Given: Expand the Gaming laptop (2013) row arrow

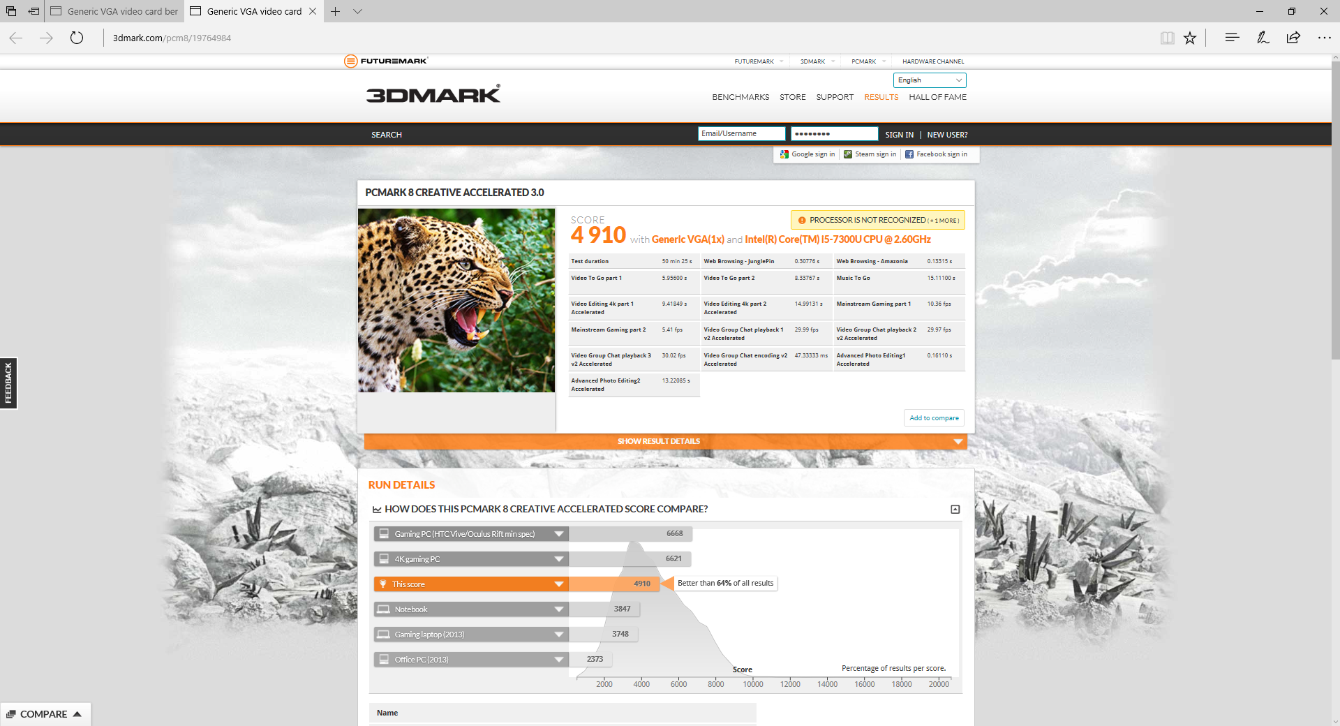Looking at the screenshot, I should (559, 635).
